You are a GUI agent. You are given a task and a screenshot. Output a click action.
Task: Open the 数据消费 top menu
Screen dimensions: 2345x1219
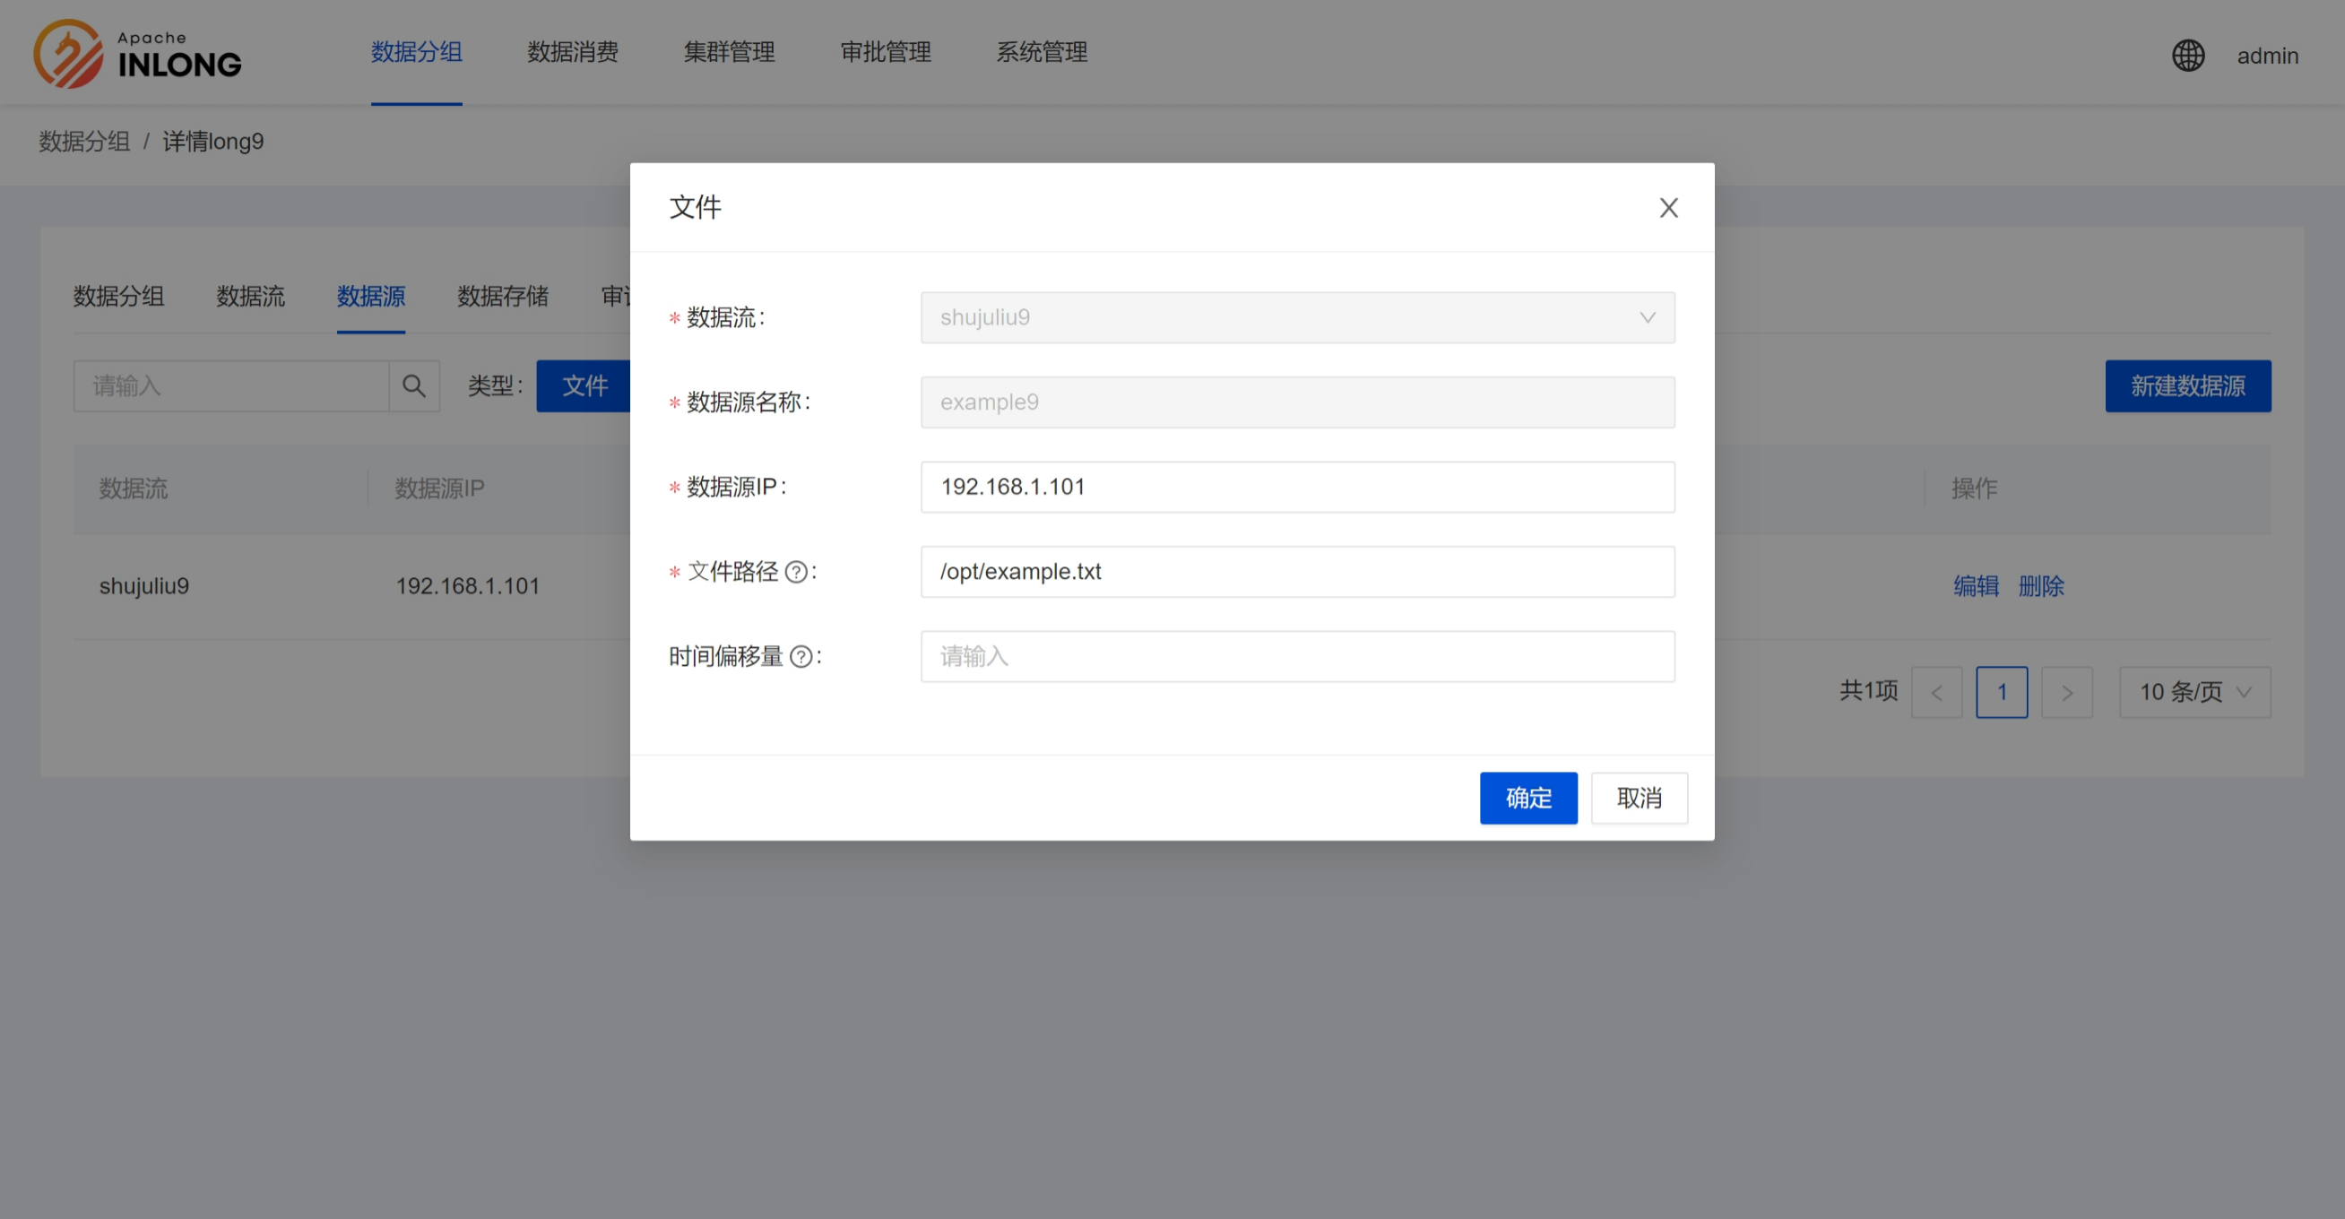click(573, 52)
